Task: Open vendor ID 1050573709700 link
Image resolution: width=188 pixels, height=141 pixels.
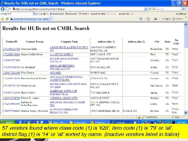Action: coord(11,98)
